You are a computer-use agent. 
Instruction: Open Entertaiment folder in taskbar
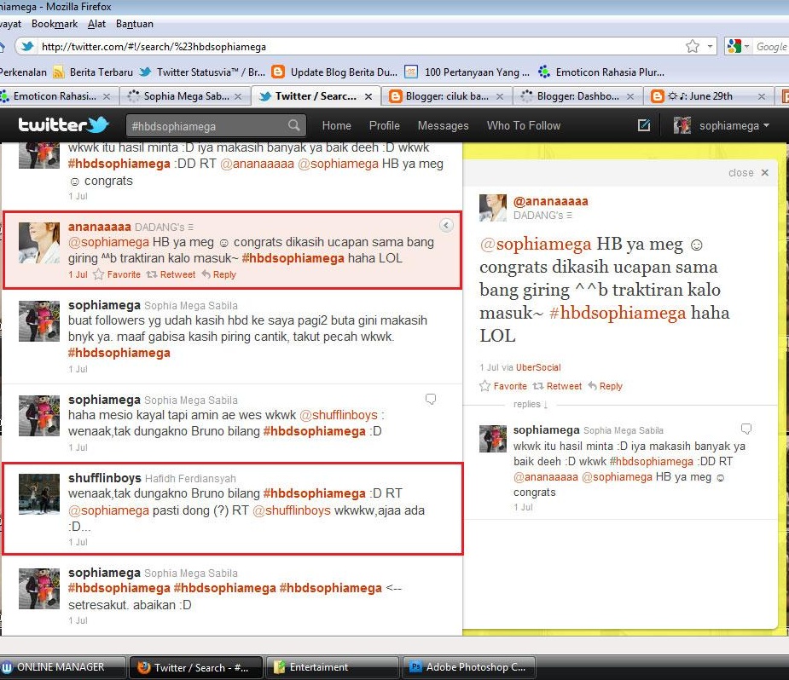coord(332,667)
